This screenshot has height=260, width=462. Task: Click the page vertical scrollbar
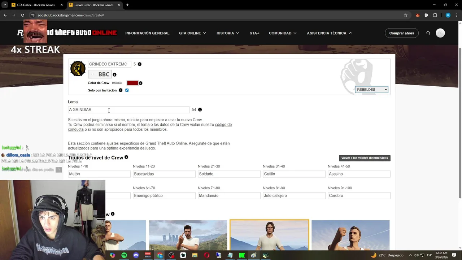click(x=460, y=123)
